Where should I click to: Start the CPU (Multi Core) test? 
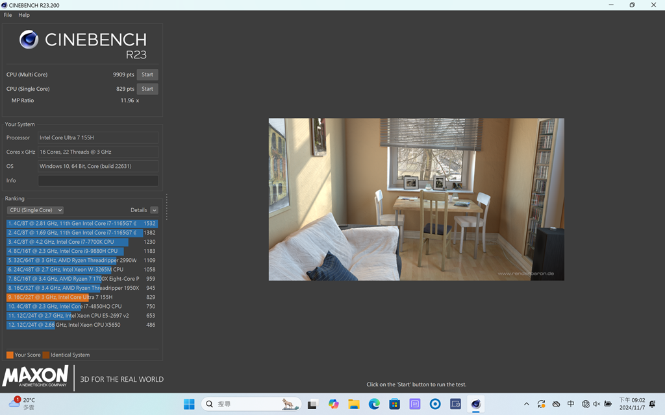click(147, 75)
